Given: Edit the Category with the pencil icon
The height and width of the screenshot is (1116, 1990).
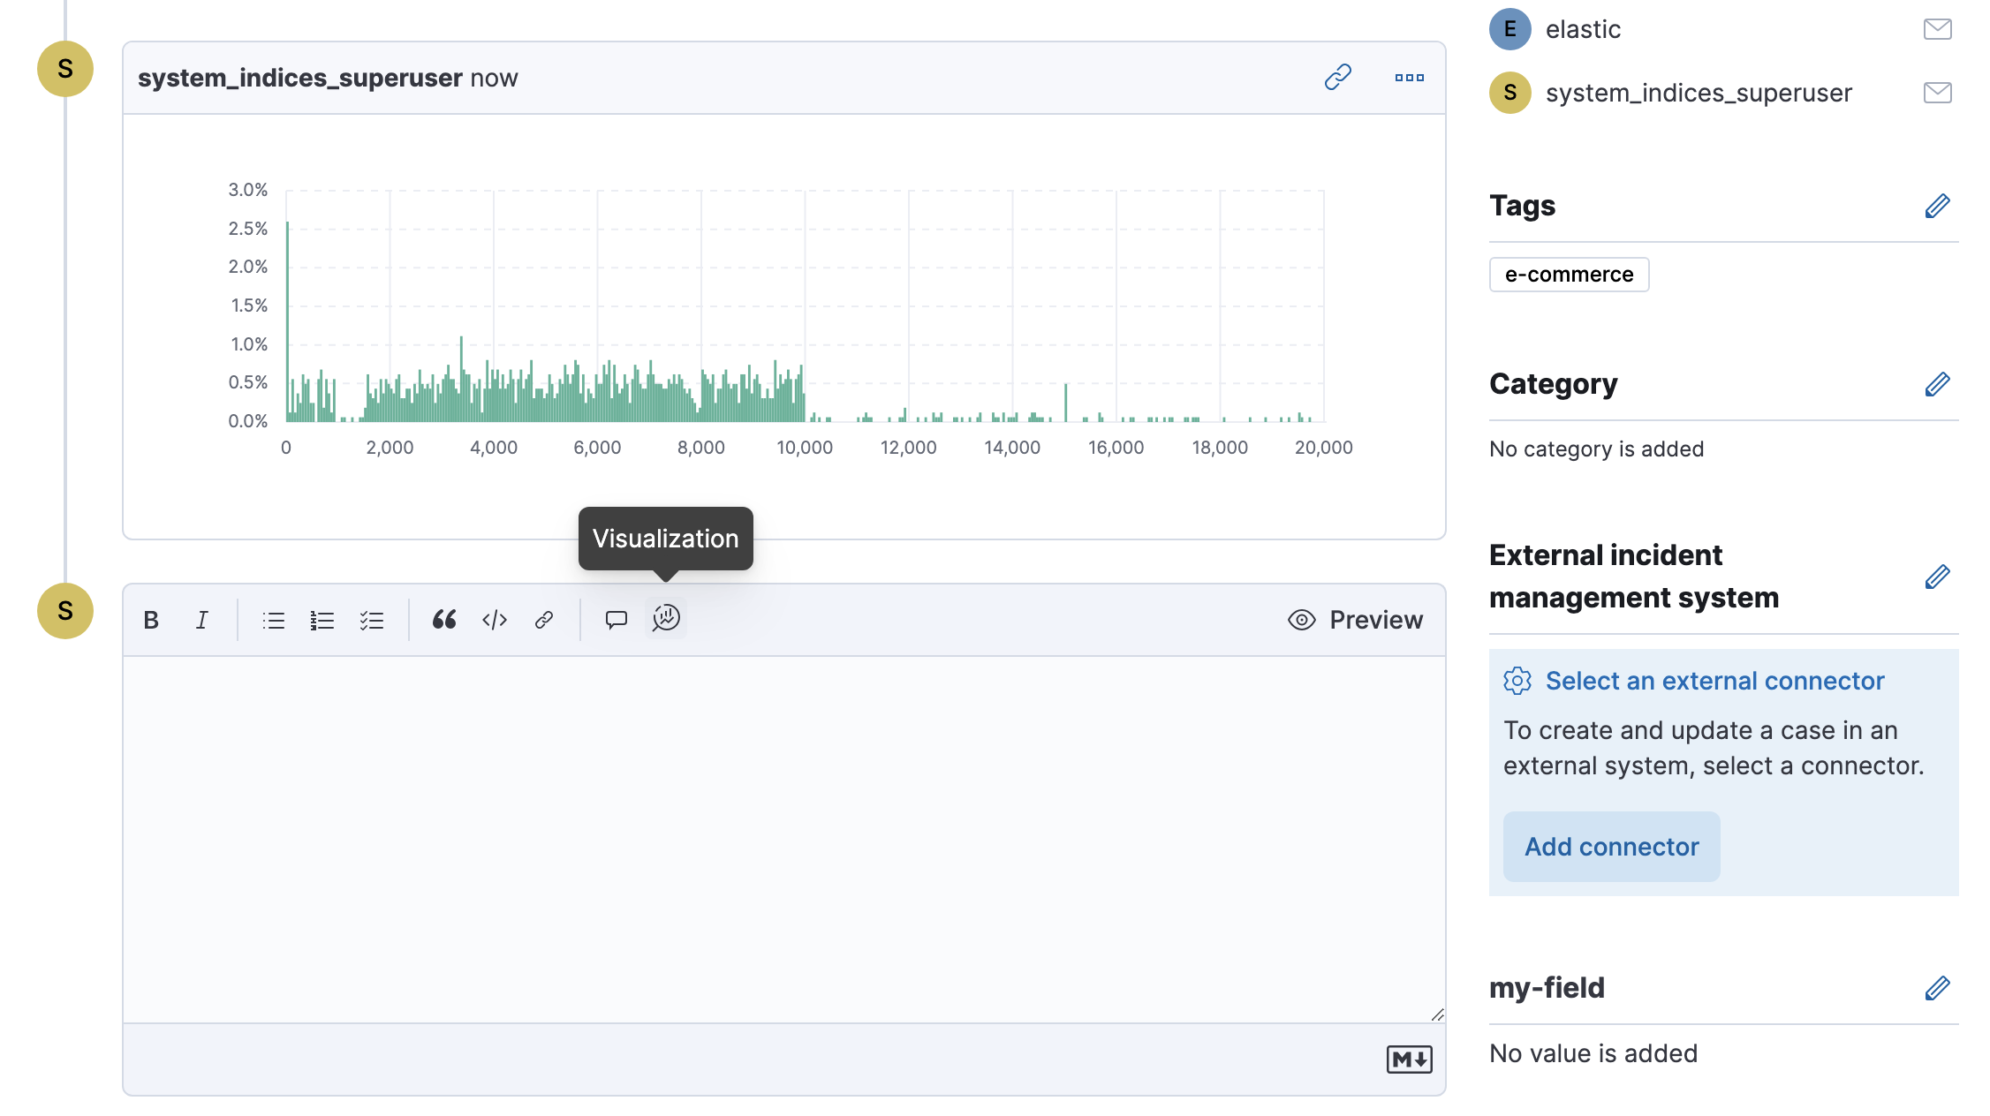Looking at the screenshot, I should (1937, 384).
